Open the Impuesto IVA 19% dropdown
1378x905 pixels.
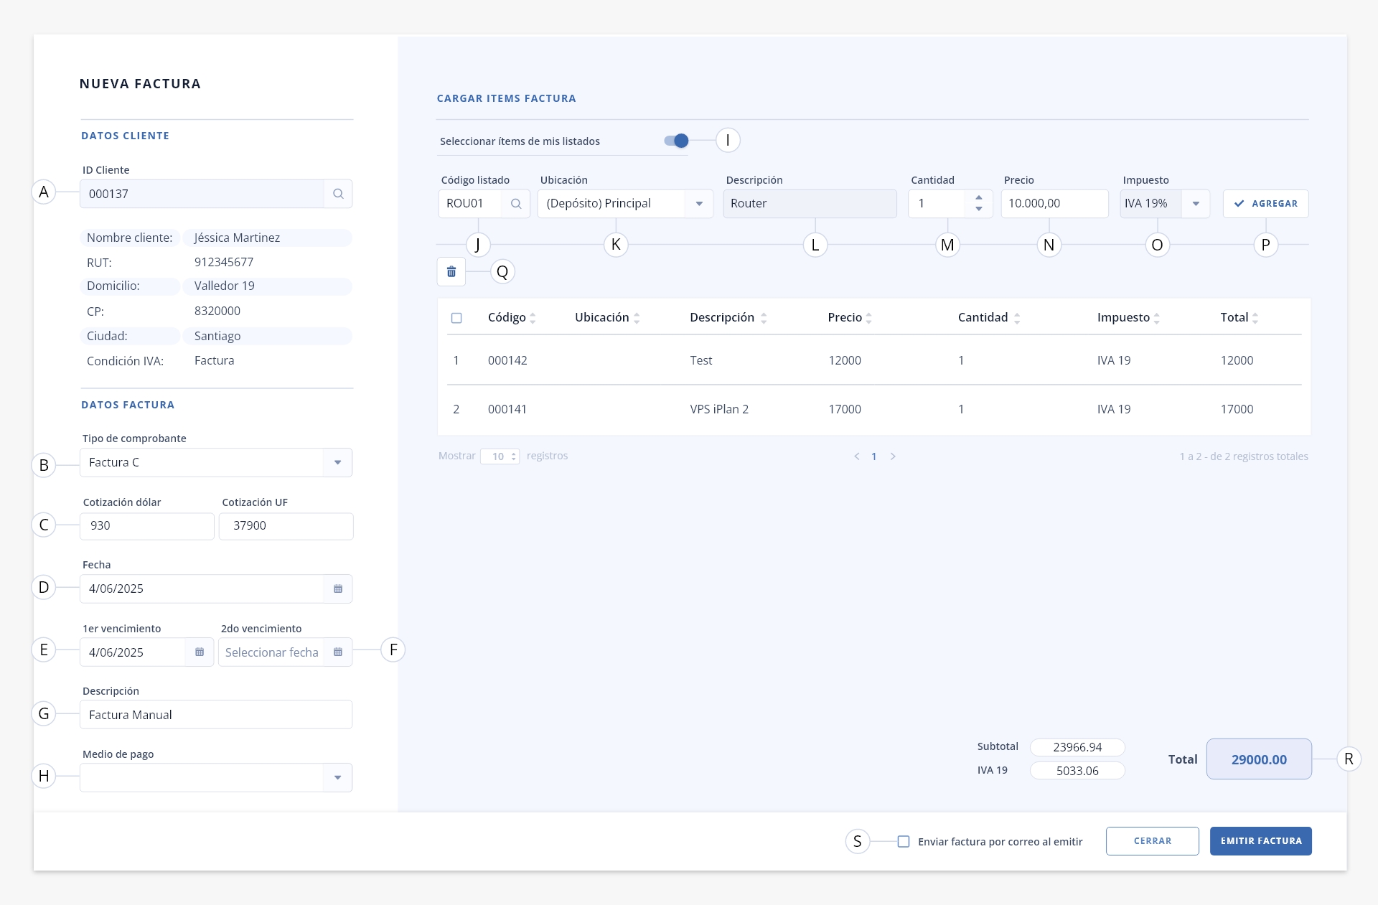coord(1196,204)
